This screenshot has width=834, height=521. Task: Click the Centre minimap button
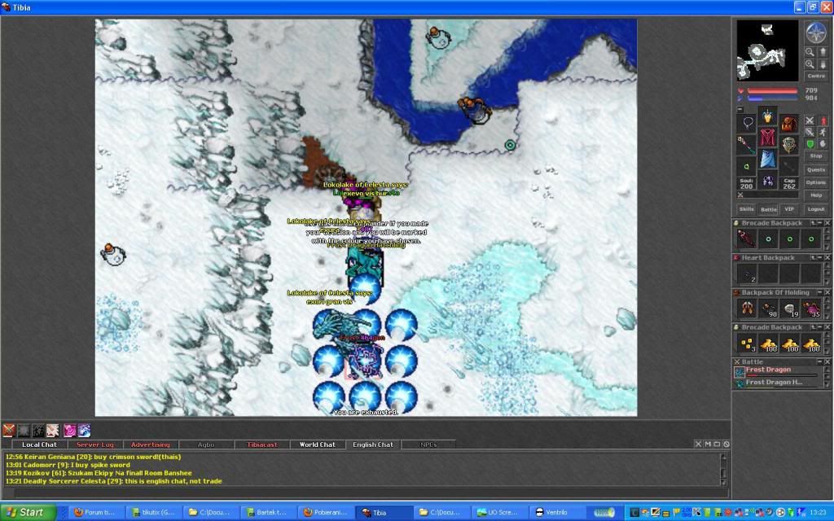point(816,76)
